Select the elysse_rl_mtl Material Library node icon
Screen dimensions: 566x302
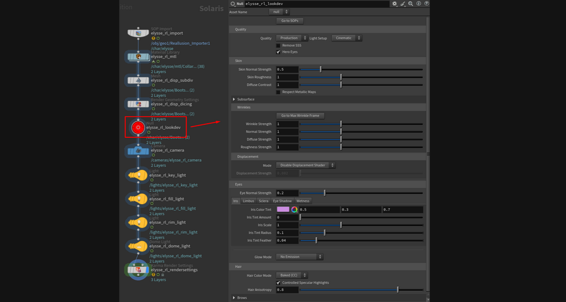click(x=138, y=57)
